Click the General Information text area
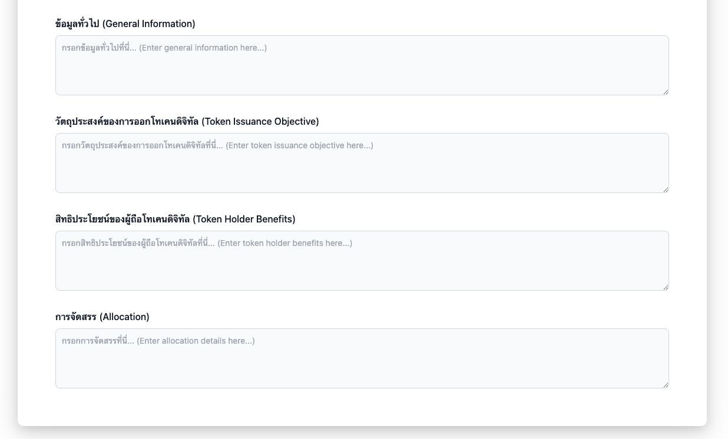 (362, 71)
